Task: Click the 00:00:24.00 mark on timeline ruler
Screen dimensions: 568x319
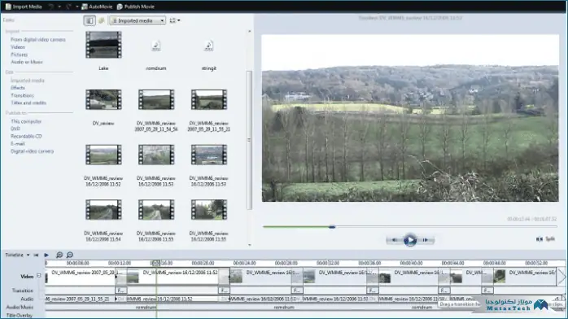Action: point(244,263)
